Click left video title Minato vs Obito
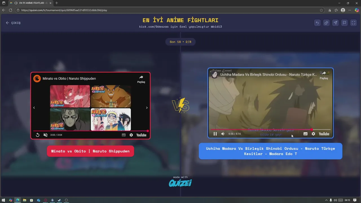This screenshot has height=203, width=361. [69, 79]
